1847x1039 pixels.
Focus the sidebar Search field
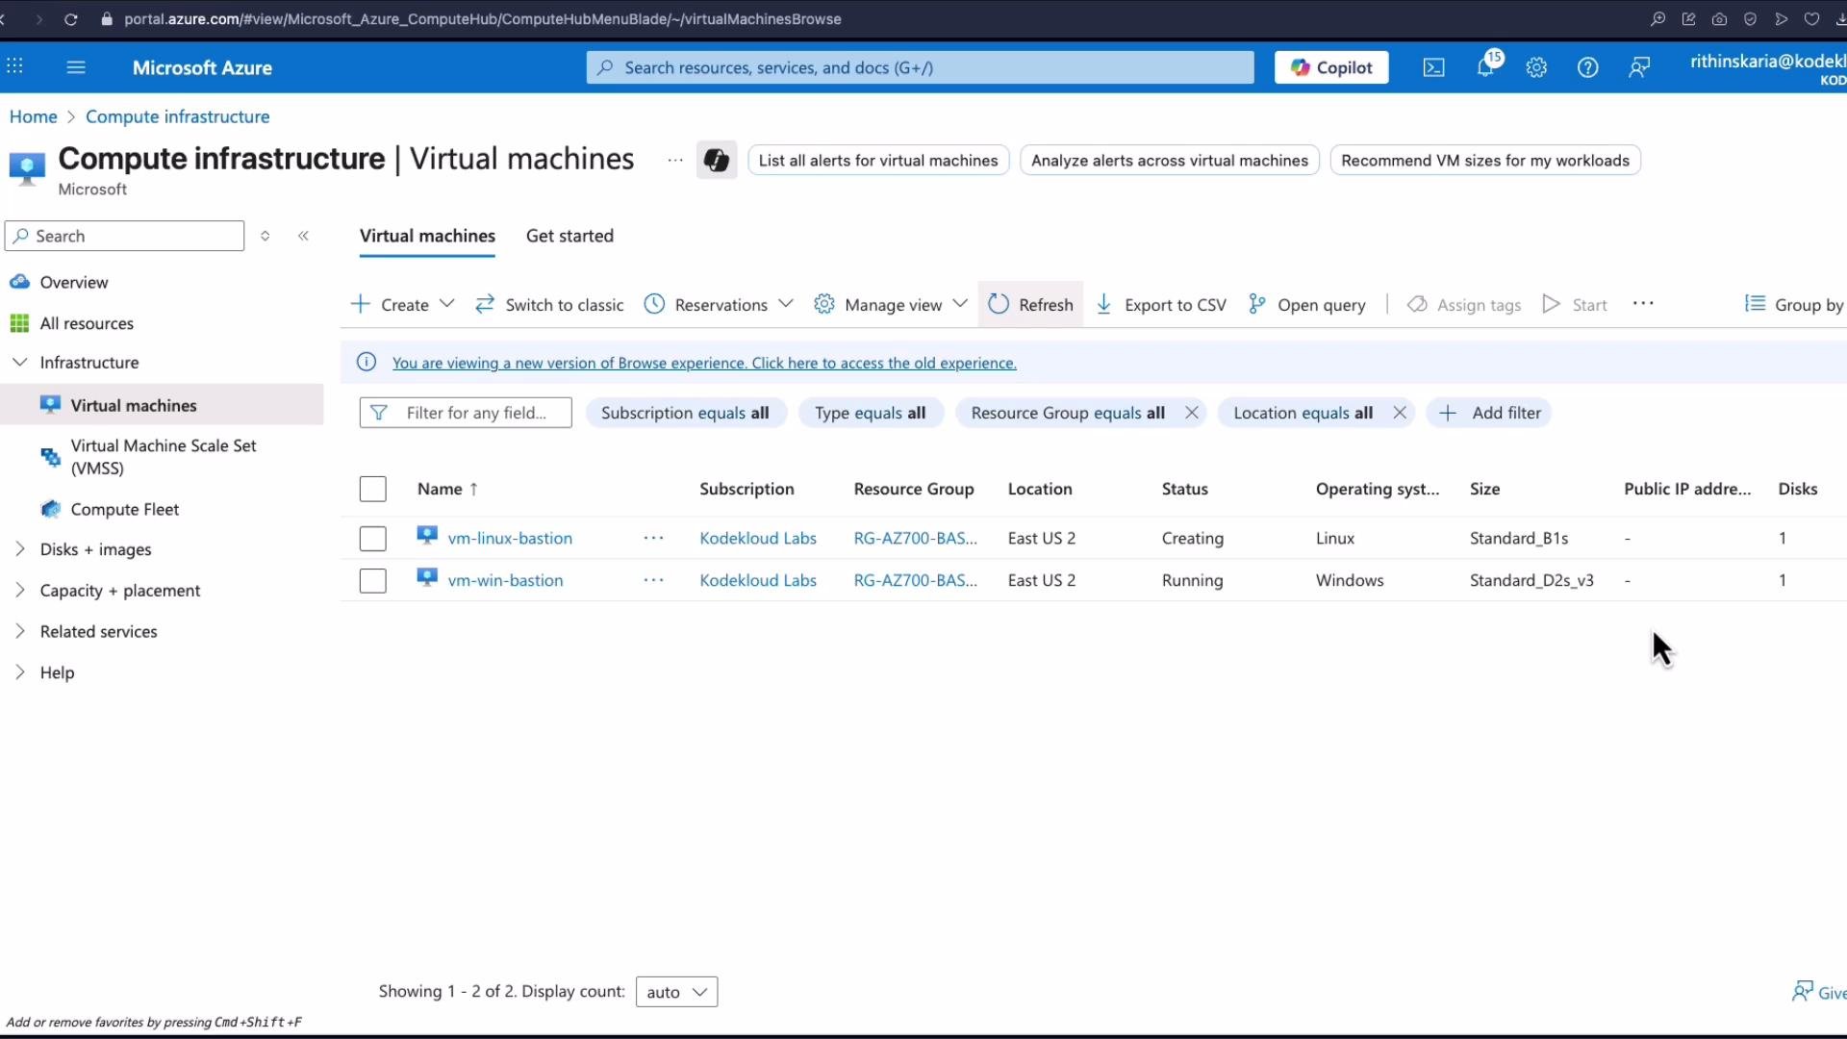click(125, 236)
